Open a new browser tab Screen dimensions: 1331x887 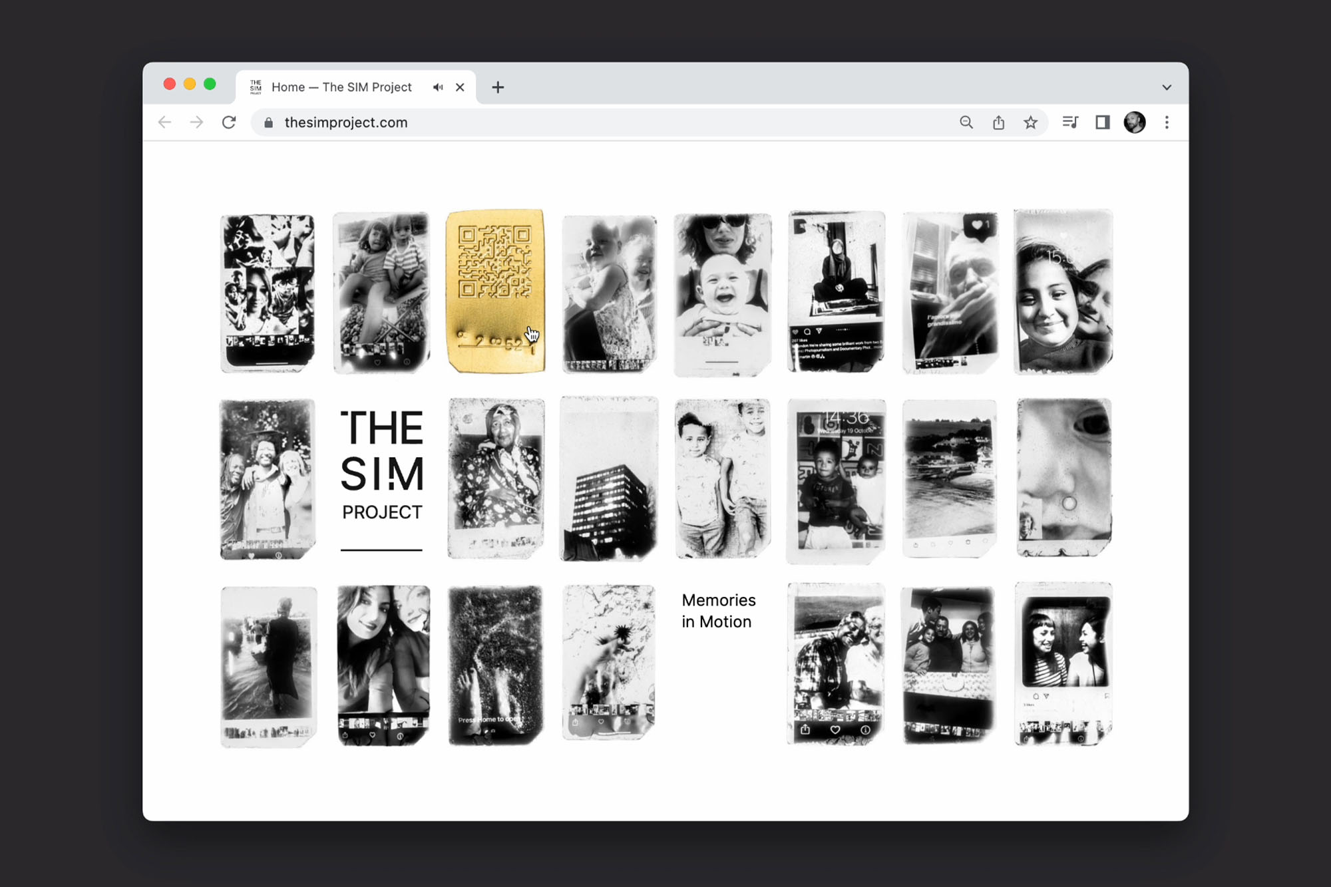point(497,87)
